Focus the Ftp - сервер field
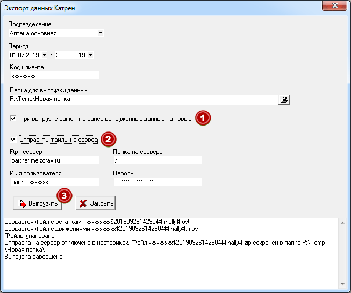Screen dimensions: 351x293 pos(55,160)
